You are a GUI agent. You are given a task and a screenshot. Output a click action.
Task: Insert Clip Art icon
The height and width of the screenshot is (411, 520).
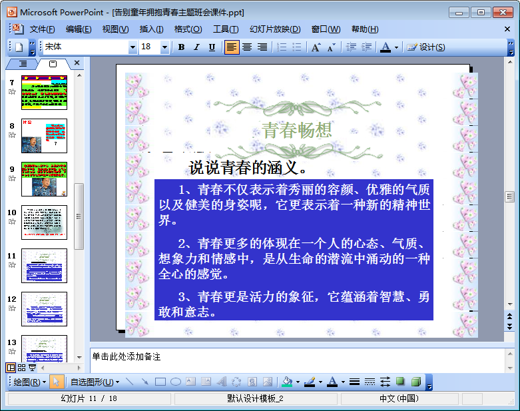click(x=252, y=382)
